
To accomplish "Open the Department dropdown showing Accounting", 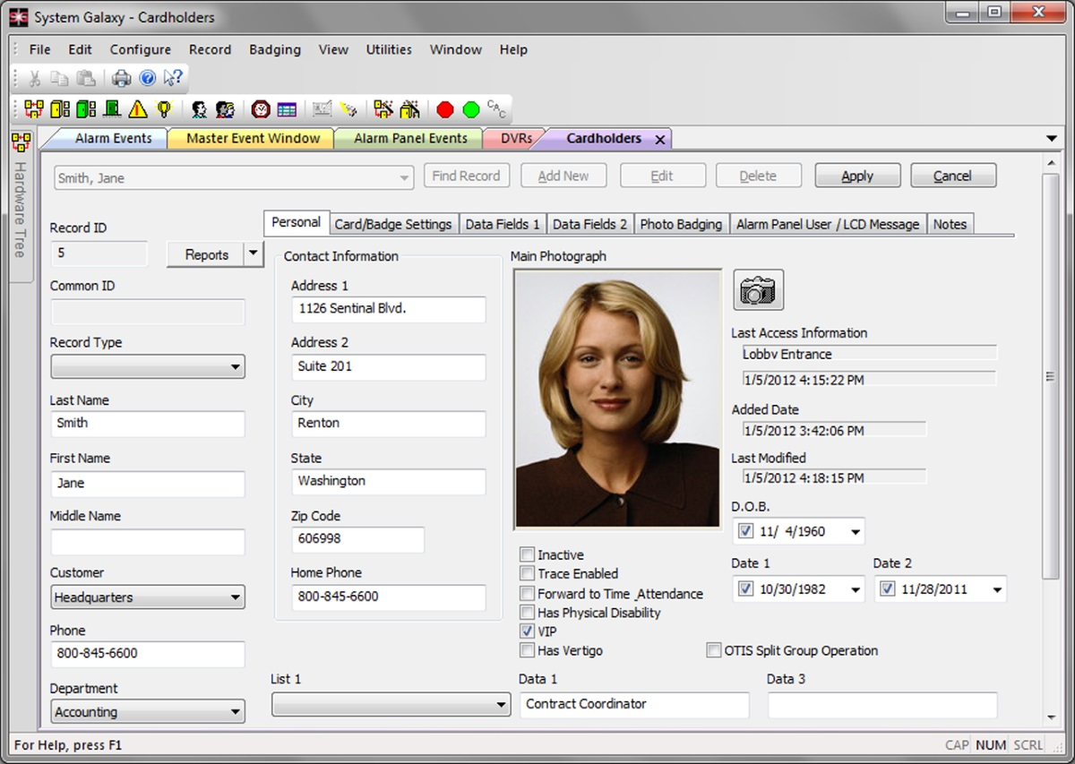I will pos(148,712).
